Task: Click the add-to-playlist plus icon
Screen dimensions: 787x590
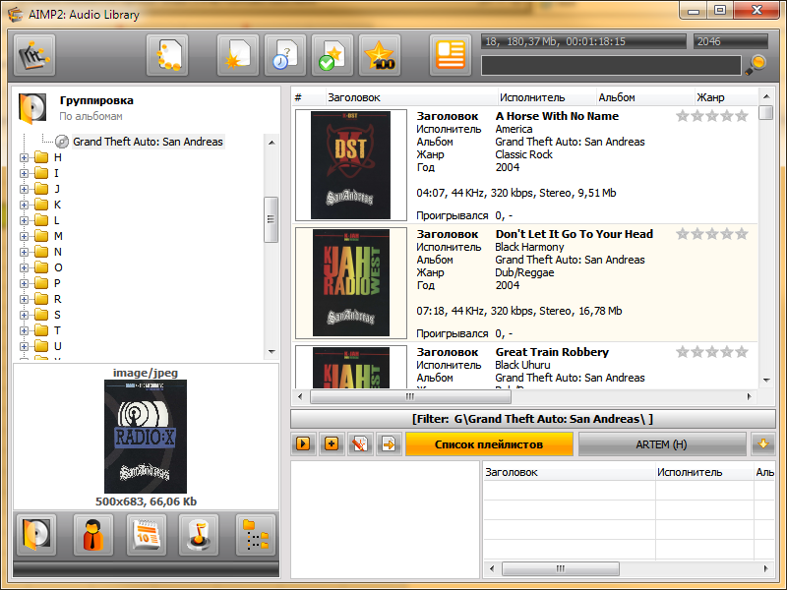Action: [332, 444]
